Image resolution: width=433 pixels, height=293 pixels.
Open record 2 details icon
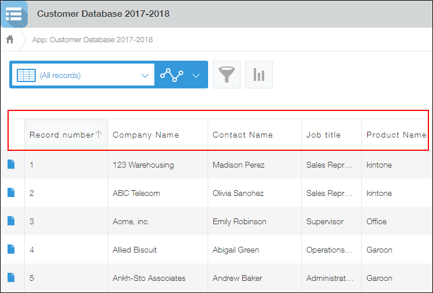[11, 193]
